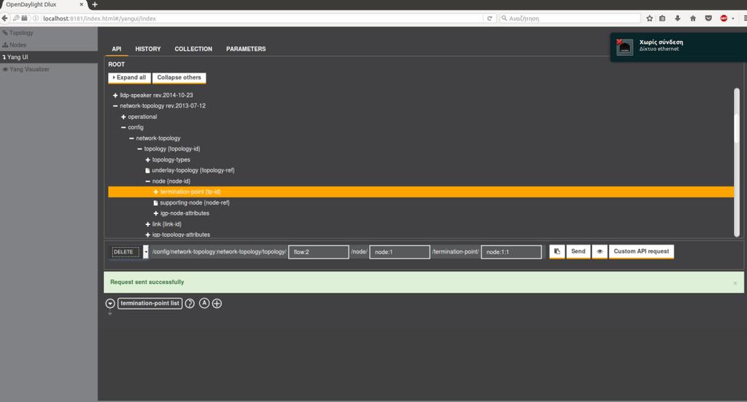Open Custom API request
The height and width of the screenshot is (402, 747).
[640, 251]
